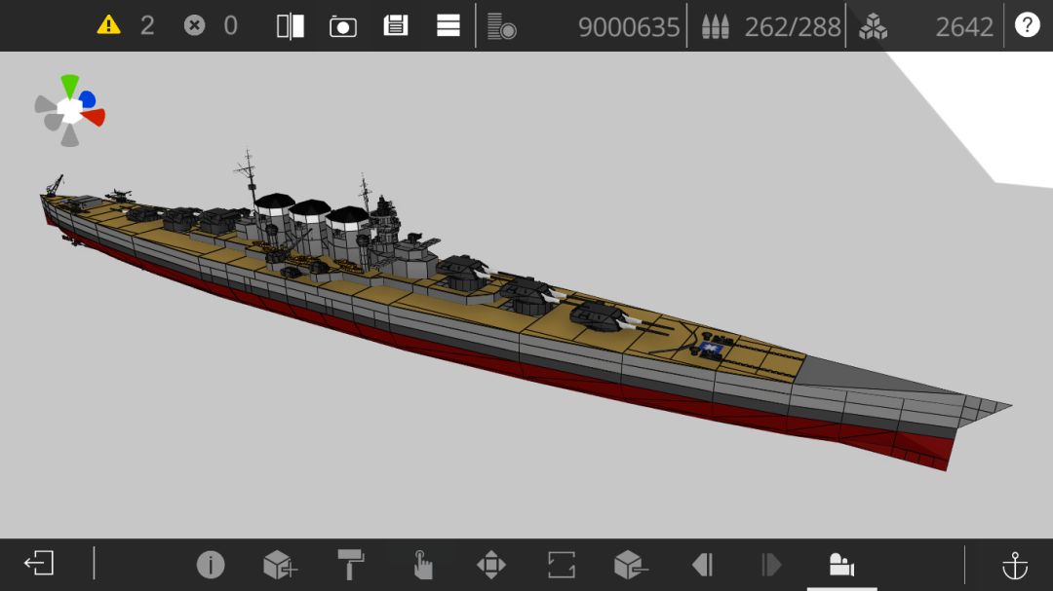Exit the editor with the exit arrow icon
The image size is (1053, 591).
[x=39, y=564]
